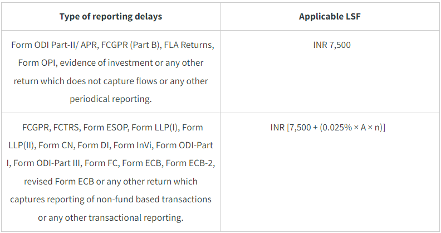Click the "revised Form ECB" phrase
Viewport: 441px width, 233px height.
(59, 182)
